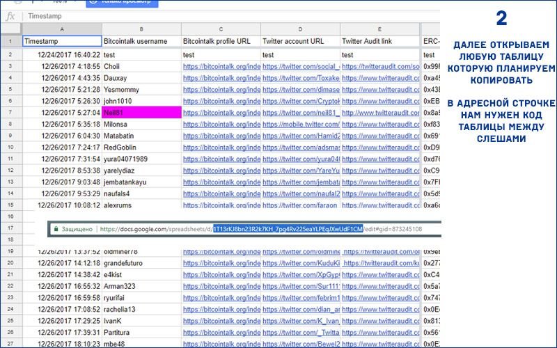Click the username cell rachelia13
Image resolution: width=557 pixels, height=348 pixels.
141,309
